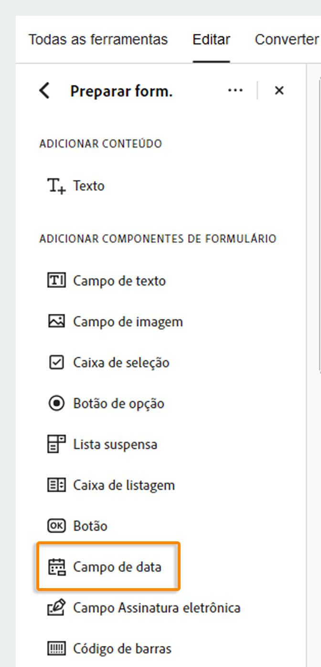Choose the Texto add-content icon

pyautogui.click(x=56, y=185)
